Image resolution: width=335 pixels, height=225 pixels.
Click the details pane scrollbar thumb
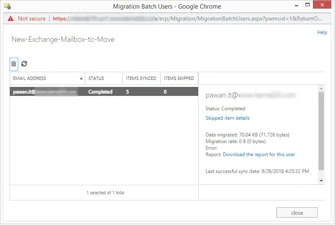coord(321,130)
